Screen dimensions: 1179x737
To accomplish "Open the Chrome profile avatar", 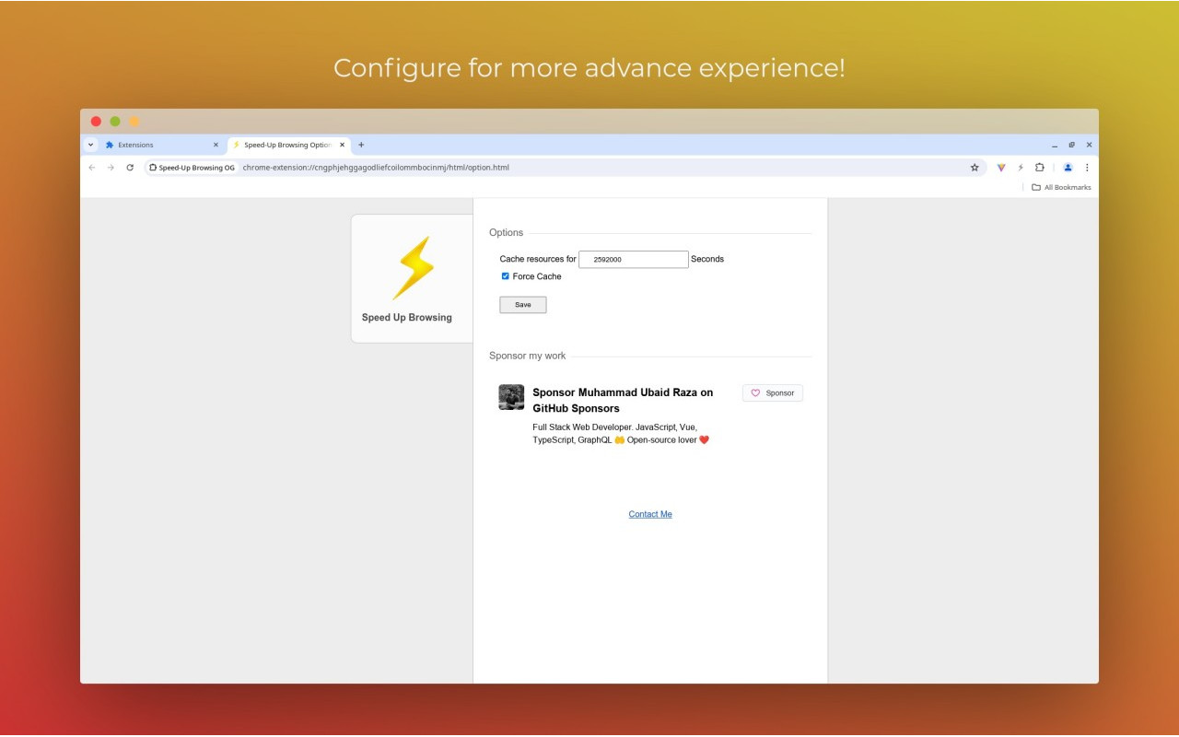I will click(x=1068, y=168).
